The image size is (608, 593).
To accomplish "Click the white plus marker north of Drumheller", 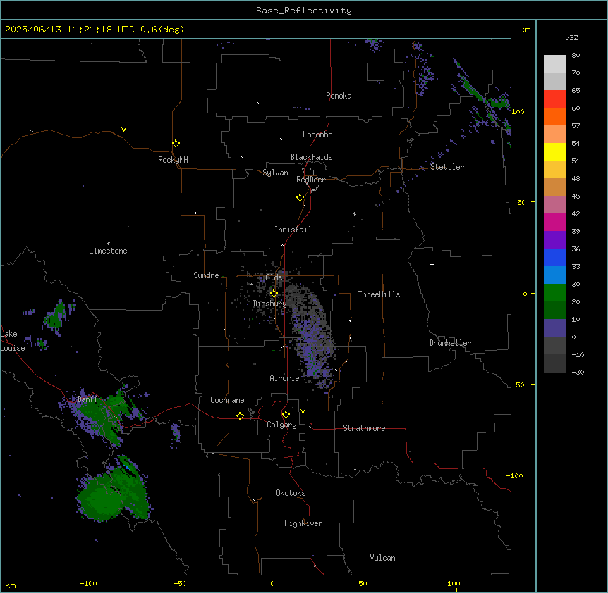I will (432, 264).
